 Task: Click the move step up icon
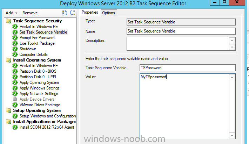[x=65, y=13]
